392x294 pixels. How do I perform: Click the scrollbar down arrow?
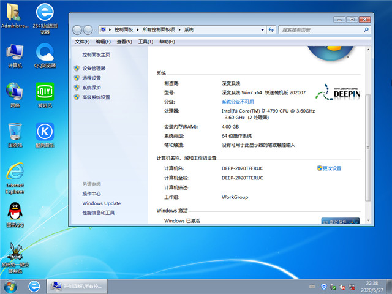(368, 221)
